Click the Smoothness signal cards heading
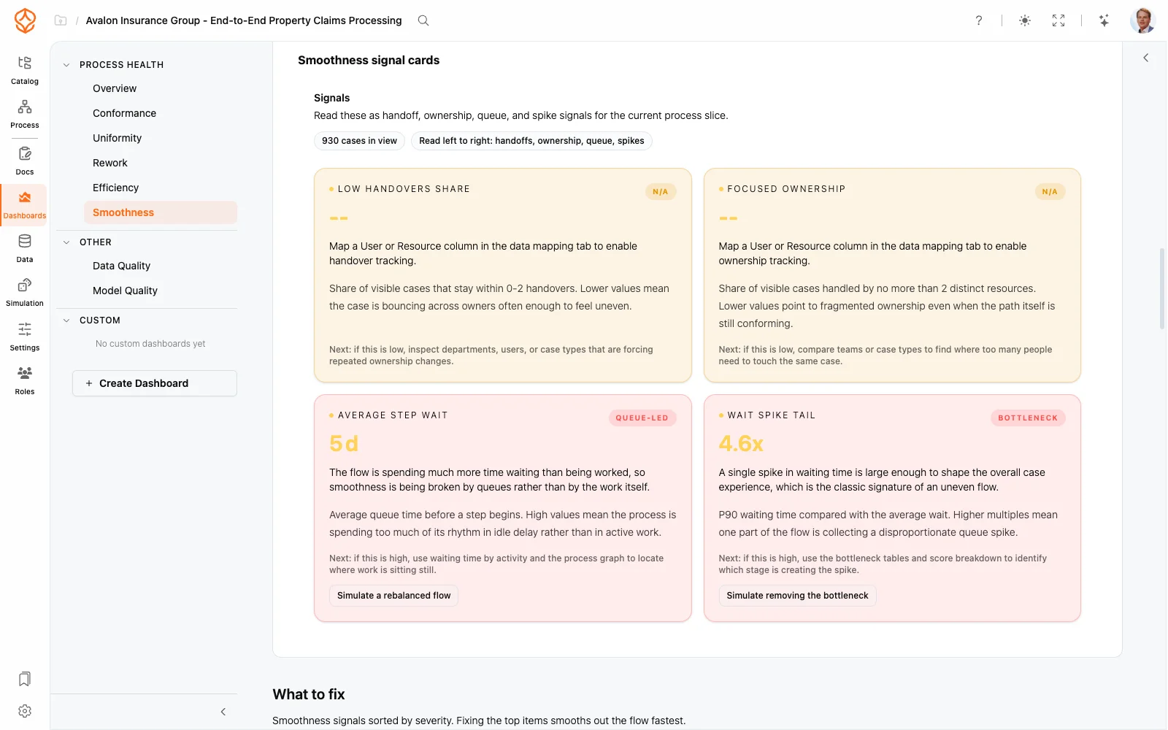Screen dimensions: 1168x730 369,61
